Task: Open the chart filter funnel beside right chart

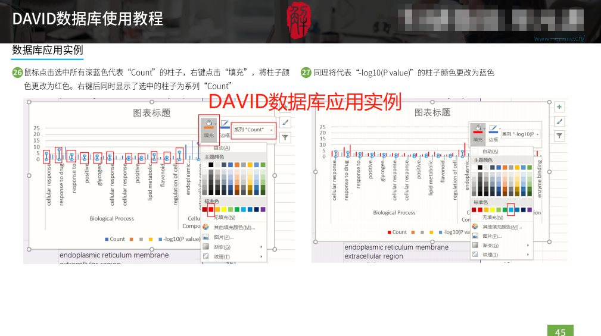Action: [x=559, y=136]
